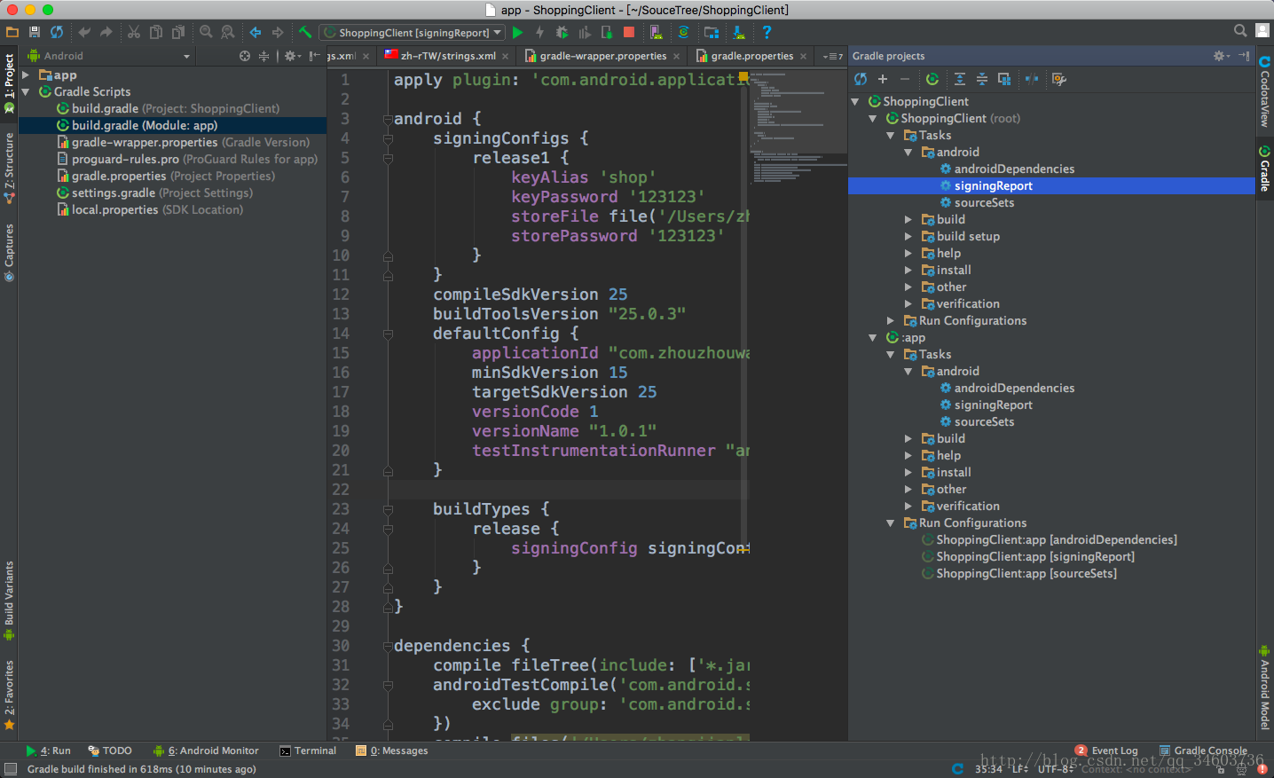
Task: Open the Event Log
Action: click(1107, 750)
